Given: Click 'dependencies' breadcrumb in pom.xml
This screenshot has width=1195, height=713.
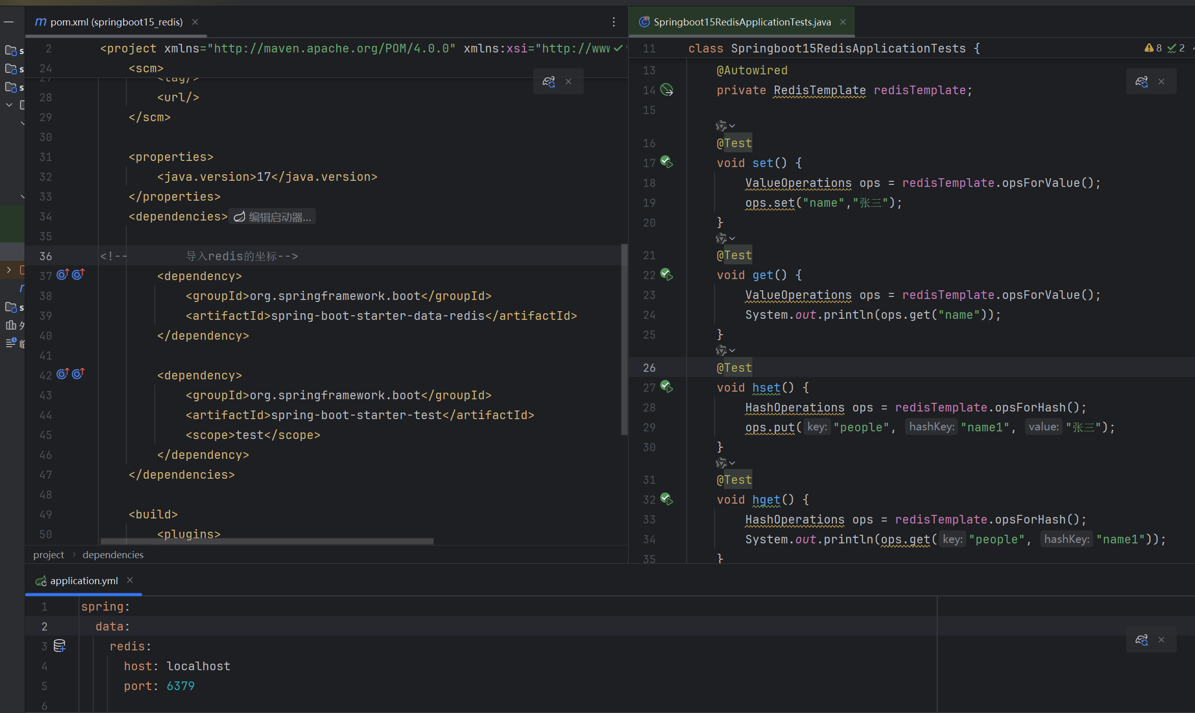Looking at the screenshot, I should pos(113,555).
